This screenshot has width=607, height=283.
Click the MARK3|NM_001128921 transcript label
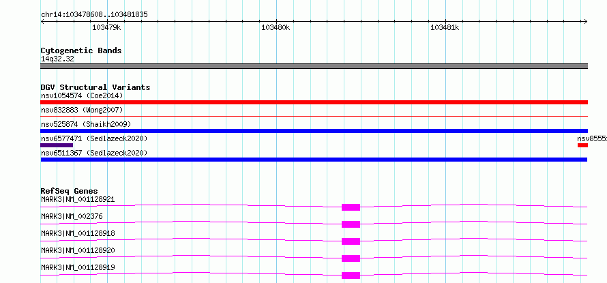pyautogui.click(x=78, y=199)
